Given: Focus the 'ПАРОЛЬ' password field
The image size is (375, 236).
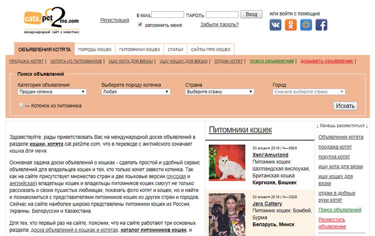Looking at the screenshot, I should tap(222, 14).
